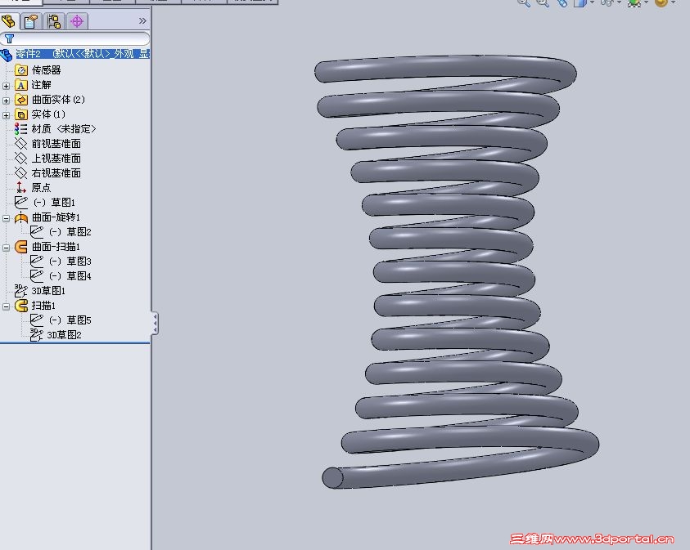The width and height of the screenshot is (690, 550).
Task: Click the Edit Appearance colored sphere icon
Action: tap(634, 2)
